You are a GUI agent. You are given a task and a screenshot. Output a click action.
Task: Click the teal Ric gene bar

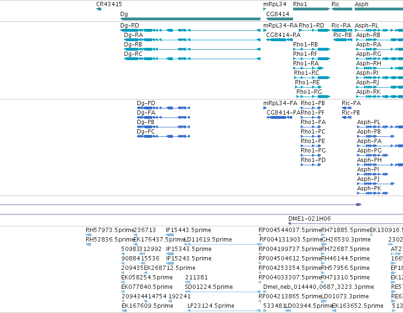tap(342, 9)
